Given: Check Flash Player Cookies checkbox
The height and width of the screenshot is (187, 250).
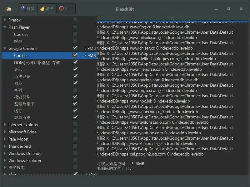Looking at the screenshot, I should pyautogui.click(x=75, y=34).
